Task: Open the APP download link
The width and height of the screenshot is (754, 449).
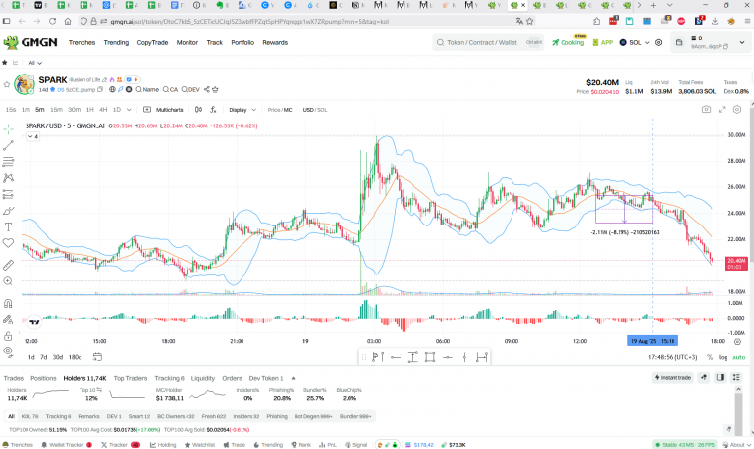Action: pos(603,43)
